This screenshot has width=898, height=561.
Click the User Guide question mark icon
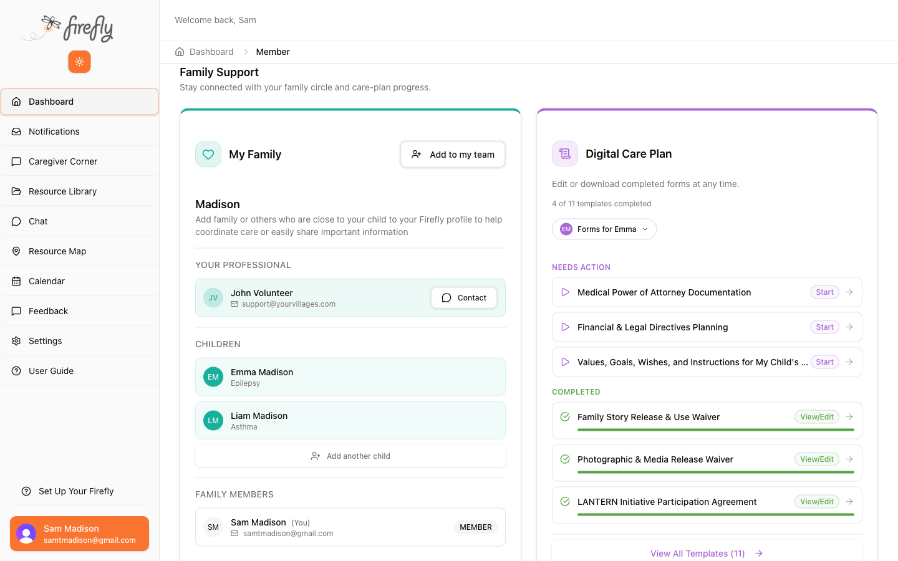coord(16,371)
